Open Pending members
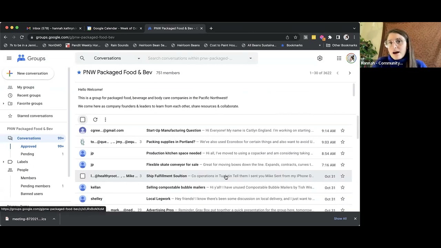441x248 pixels. (x=35, y=186)
